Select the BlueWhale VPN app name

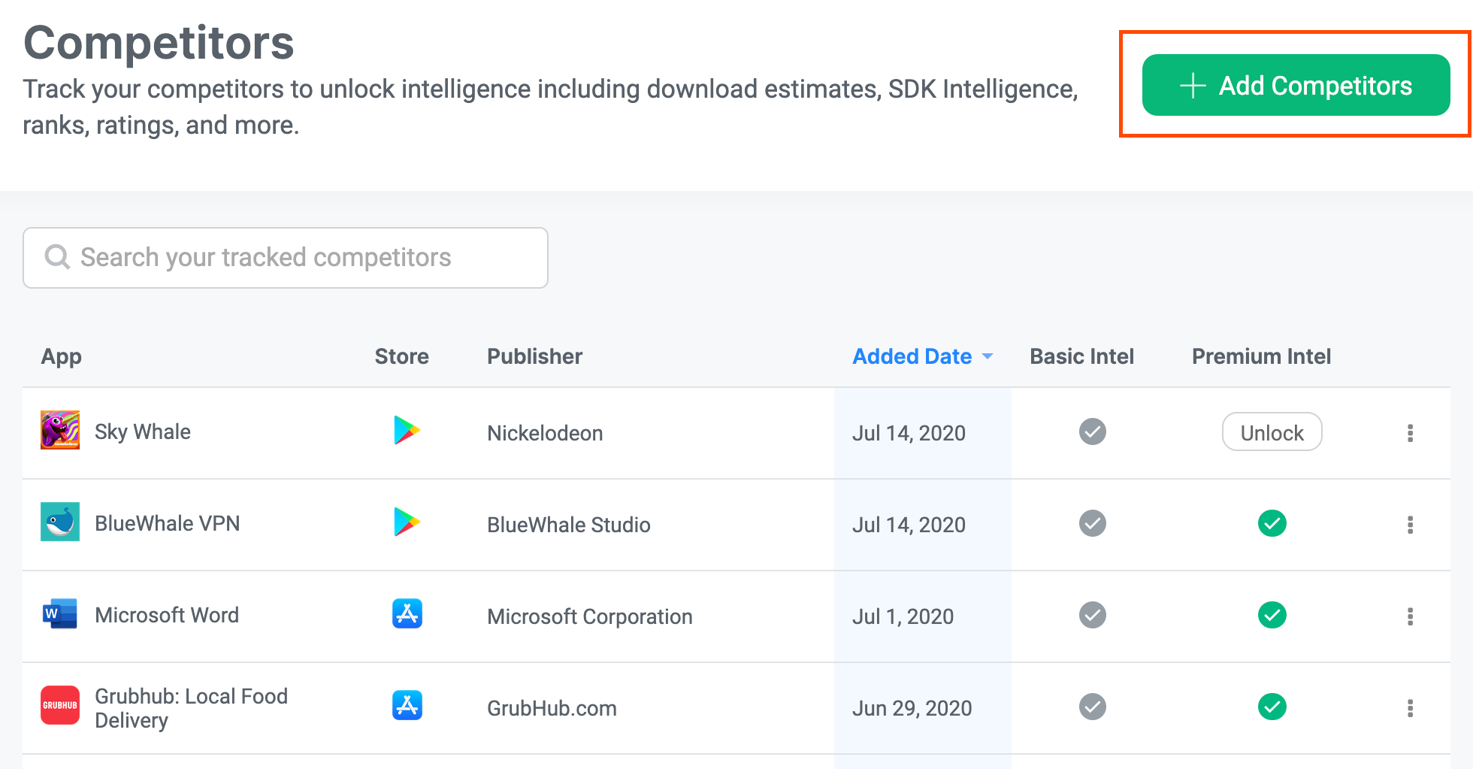pyautogui.click(x=168, y=523)
